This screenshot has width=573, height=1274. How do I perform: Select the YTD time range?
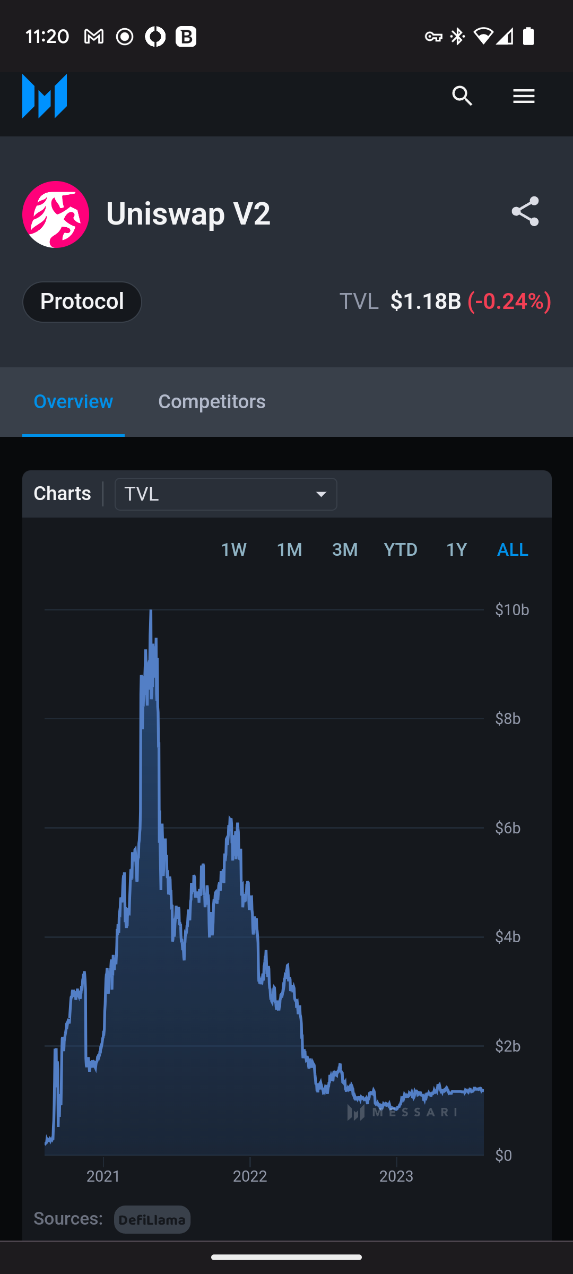401,549
